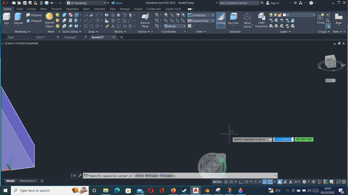
Task: Open the 3D Modeling workspace dropdown
Action: point(84,3)
